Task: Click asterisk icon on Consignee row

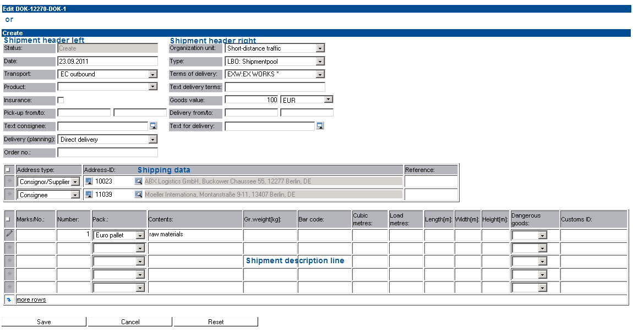Action: click(x=10, y=195)
